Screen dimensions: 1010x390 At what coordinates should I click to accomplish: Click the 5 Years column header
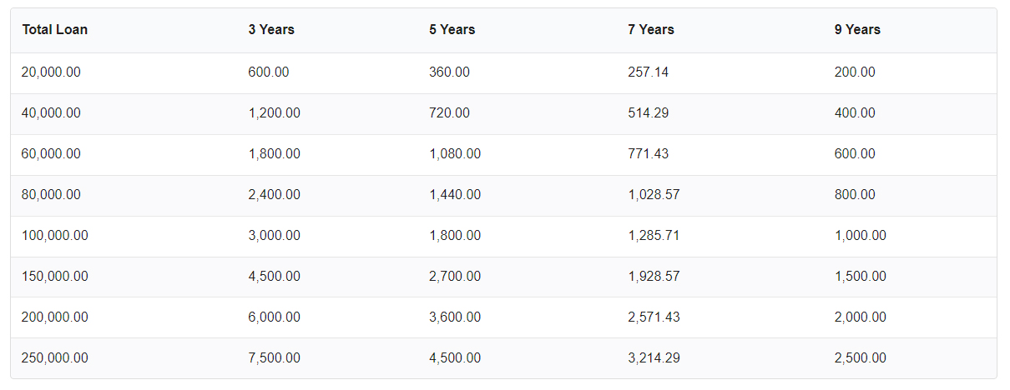pyautogui.click(x=452, y=29)
